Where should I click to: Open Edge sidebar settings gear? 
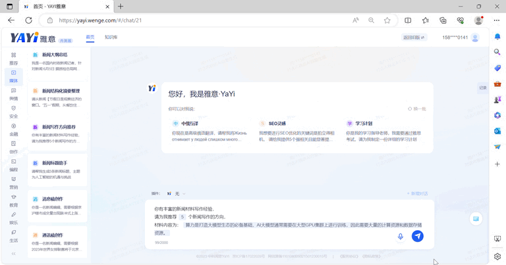point(497,256)
